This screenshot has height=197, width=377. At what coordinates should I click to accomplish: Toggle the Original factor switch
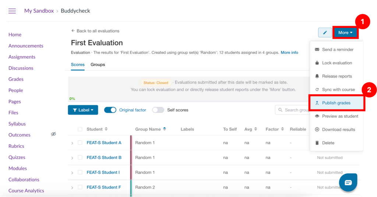coord(110,110)
